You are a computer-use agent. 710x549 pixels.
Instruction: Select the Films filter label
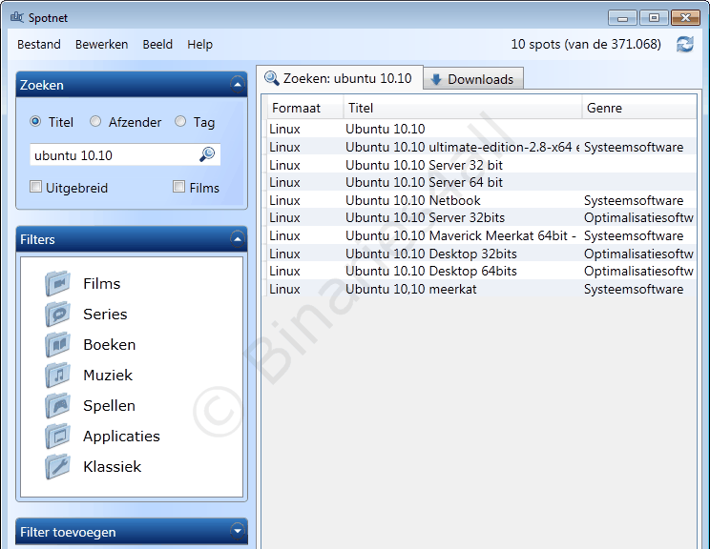click(x=102, y=283)
